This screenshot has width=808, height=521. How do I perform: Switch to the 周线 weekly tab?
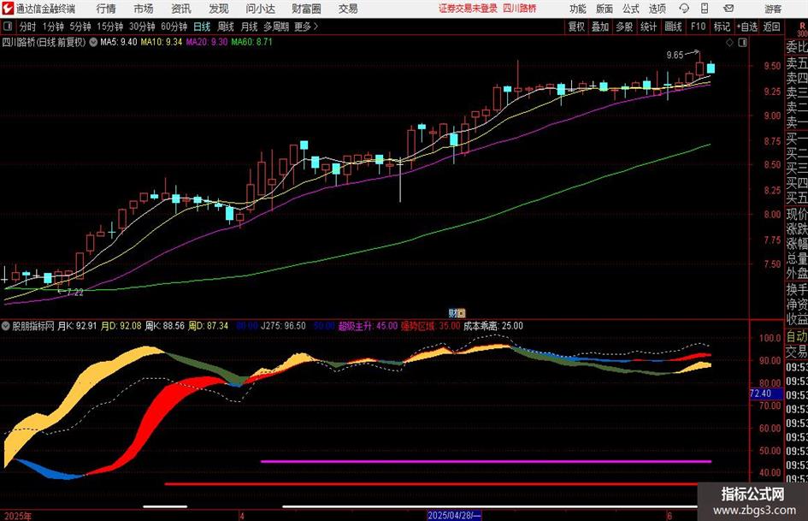tap(226, 27)
